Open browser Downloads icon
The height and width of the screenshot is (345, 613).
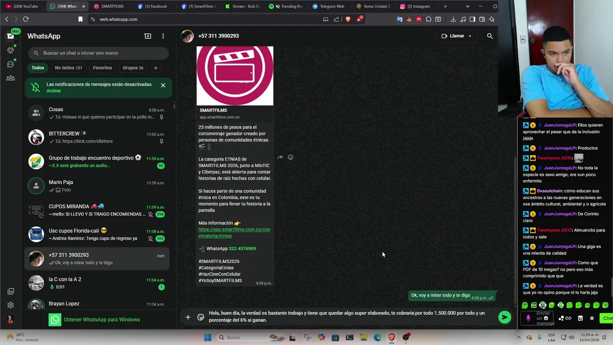point(453,19)
